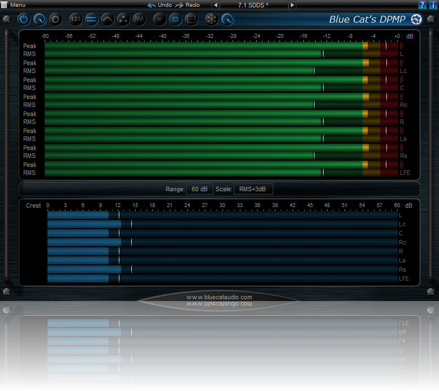This screenshot has height=391, width=439.
Task: Select the zigzag waveform icon
Action: [x=139, y=19]
